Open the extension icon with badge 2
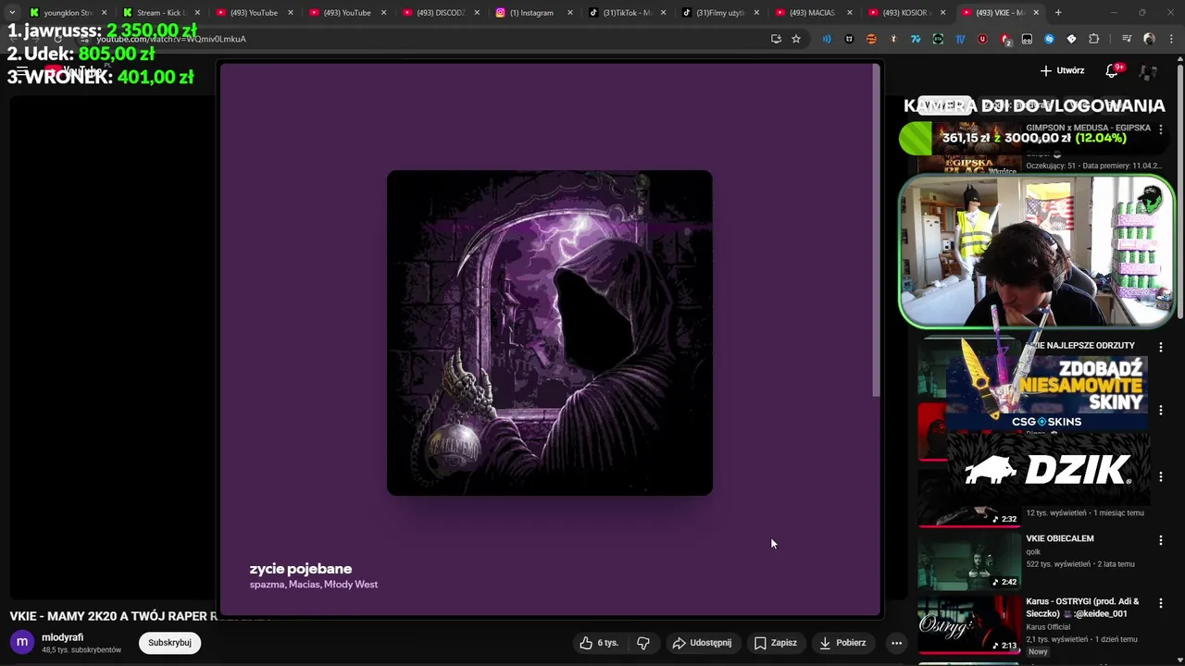The height and width of the screenshot is (666, 1185). 1005,39
